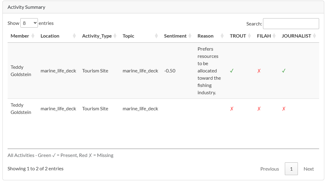Sort by Member column arrows
The image size is (327, 183).
(x=33, y=36)
